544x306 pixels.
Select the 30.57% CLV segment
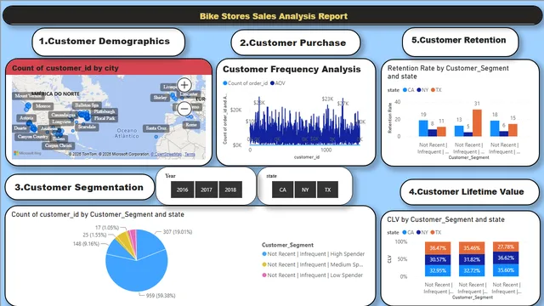coord(438,259)
